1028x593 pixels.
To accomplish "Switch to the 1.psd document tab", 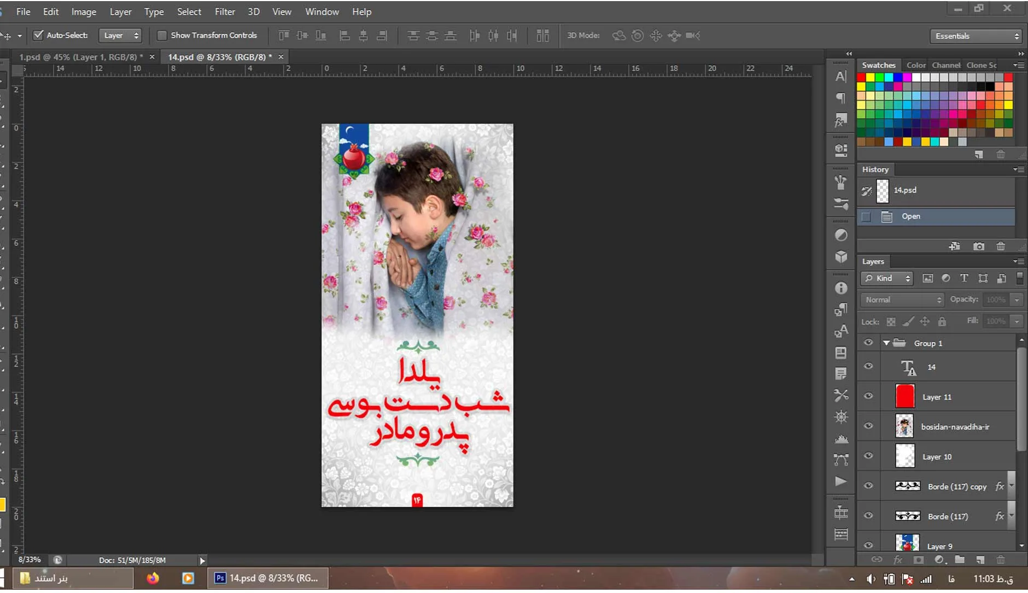I will (x=81, y=57).
